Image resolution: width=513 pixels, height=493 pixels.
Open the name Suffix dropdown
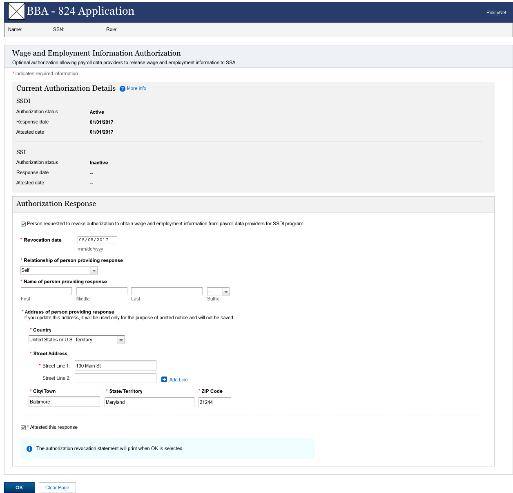[218, 291]
